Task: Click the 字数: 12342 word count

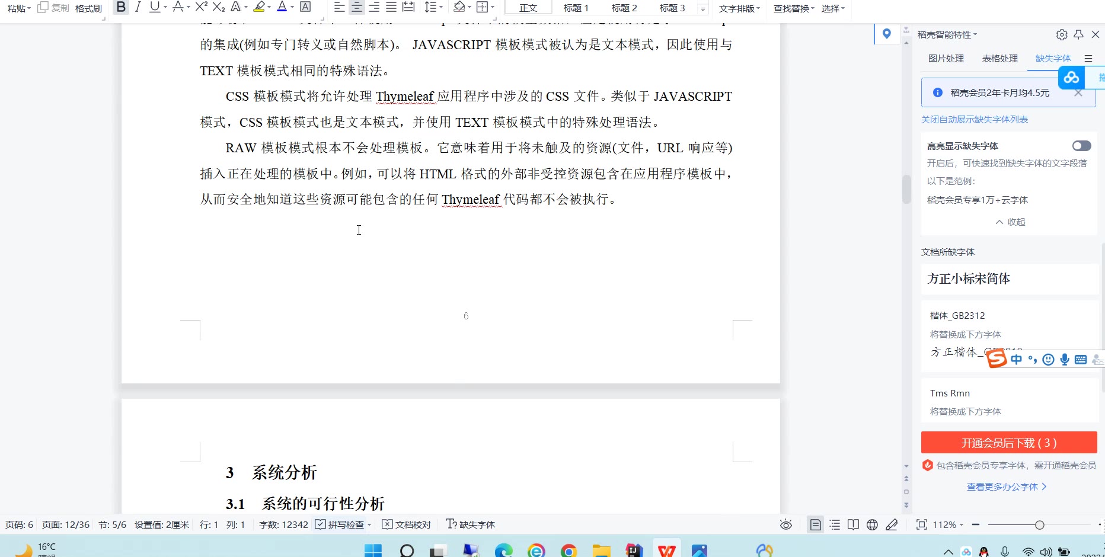Action: tap(283, 524)
